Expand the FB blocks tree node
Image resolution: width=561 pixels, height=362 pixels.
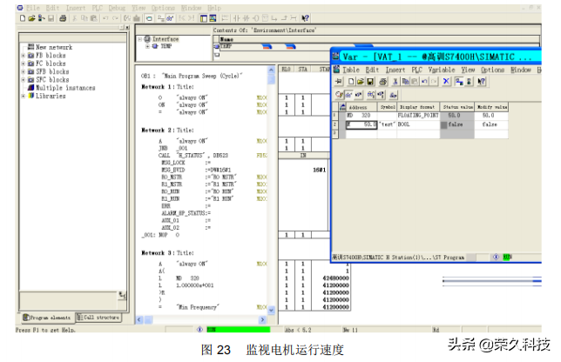pos(23,56)
